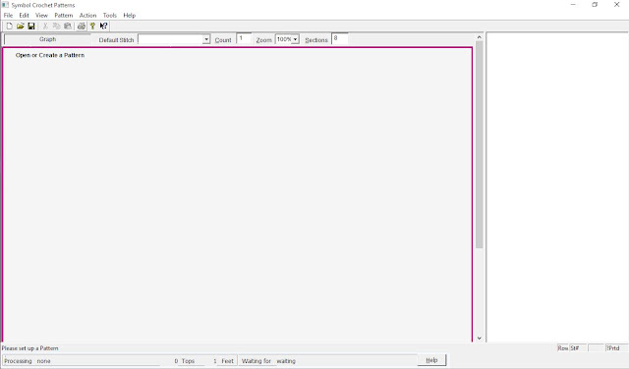The height and width of the screenshot is (369, 629).
Task: Expand the Zoom 100% dropdown
Action: (295, 39)
